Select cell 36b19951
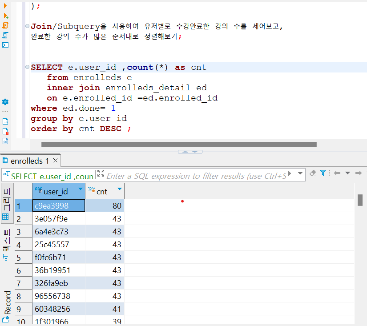367x326 pixels. coord(59,270)
